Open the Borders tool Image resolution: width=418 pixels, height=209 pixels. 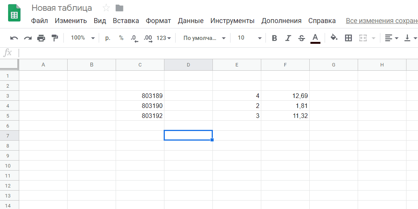click(x=348, y=38)
